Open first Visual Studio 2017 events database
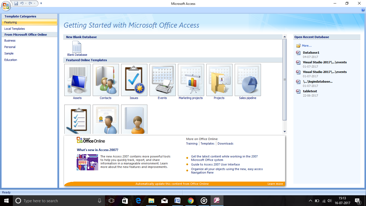The height and width of the screenshot is (206, 366). [325, 62]
